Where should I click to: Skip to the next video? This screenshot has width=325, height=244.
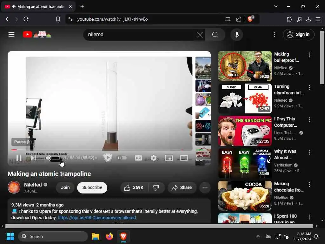(34, 158)
